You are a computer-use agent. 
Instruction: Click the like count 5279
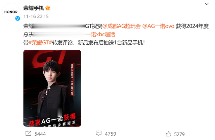(x=179, y=134)
